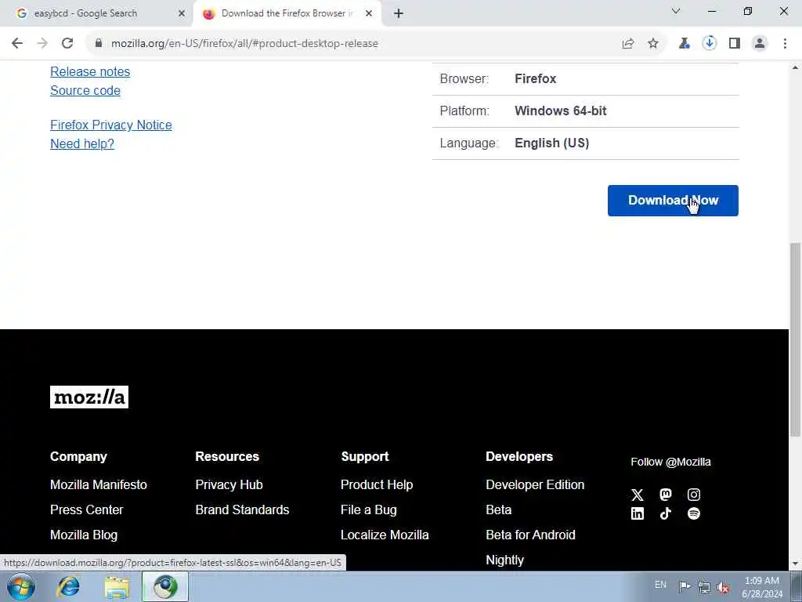The height and width of the screenshot is (602, 802).
Task: Open Action Center flag tray icon
Action: click(685, 586)
